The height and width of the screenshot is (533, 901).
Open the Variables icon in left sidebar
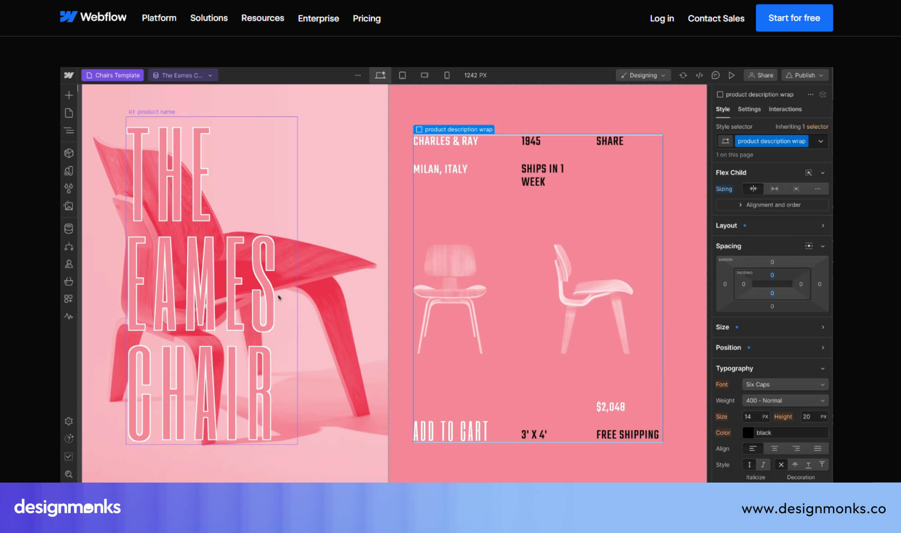point(69,171)
